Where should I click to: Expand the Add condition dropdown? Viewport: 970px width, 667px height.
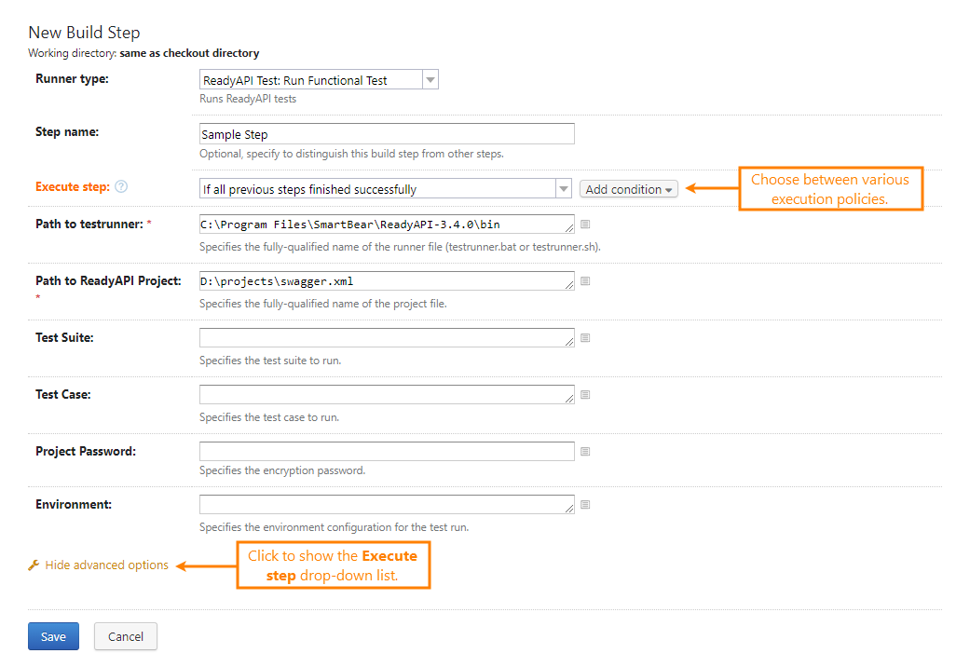coord(629,188)
